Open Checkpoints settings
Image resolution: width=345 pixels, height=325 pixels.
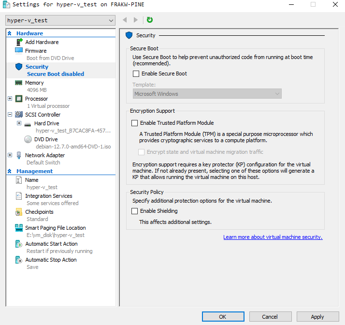click(40, 212)
